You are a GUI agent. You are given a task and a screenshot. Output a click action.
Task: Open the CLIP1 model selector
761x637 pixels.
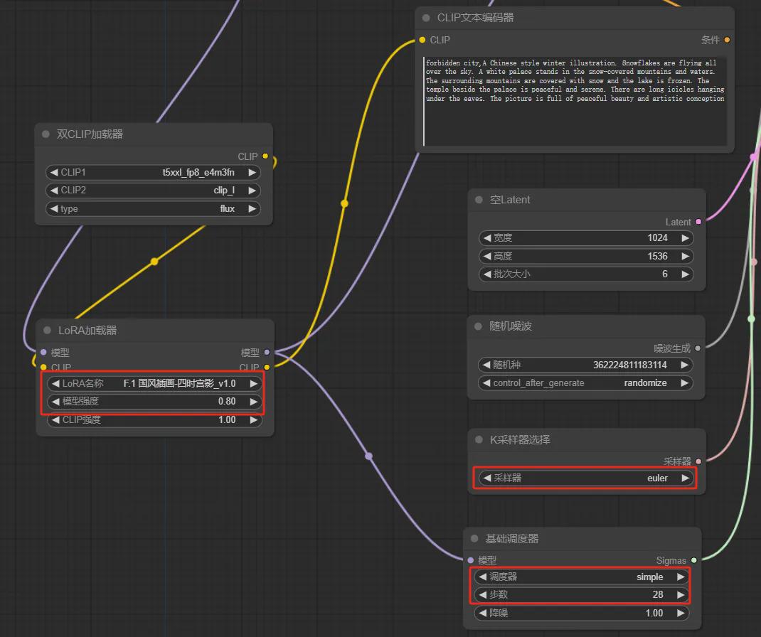153,172
